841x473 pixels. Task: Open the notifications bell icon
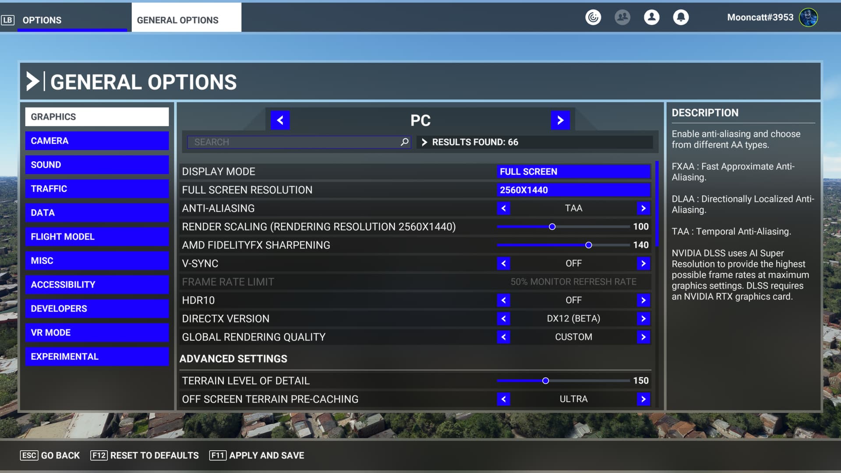click(x=681, y=18)
